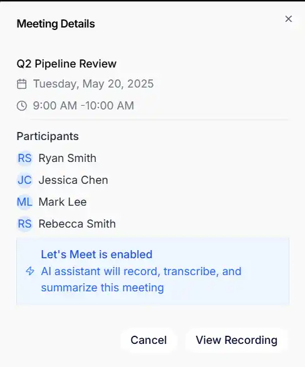
Task: Click the Cancel button
Action: [x=148, y=340]
